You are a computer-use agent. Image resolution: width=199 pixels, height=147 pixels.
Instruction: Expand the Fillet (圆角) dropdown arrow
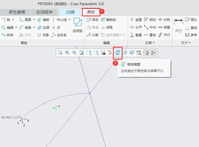click(x=34, y=20)
